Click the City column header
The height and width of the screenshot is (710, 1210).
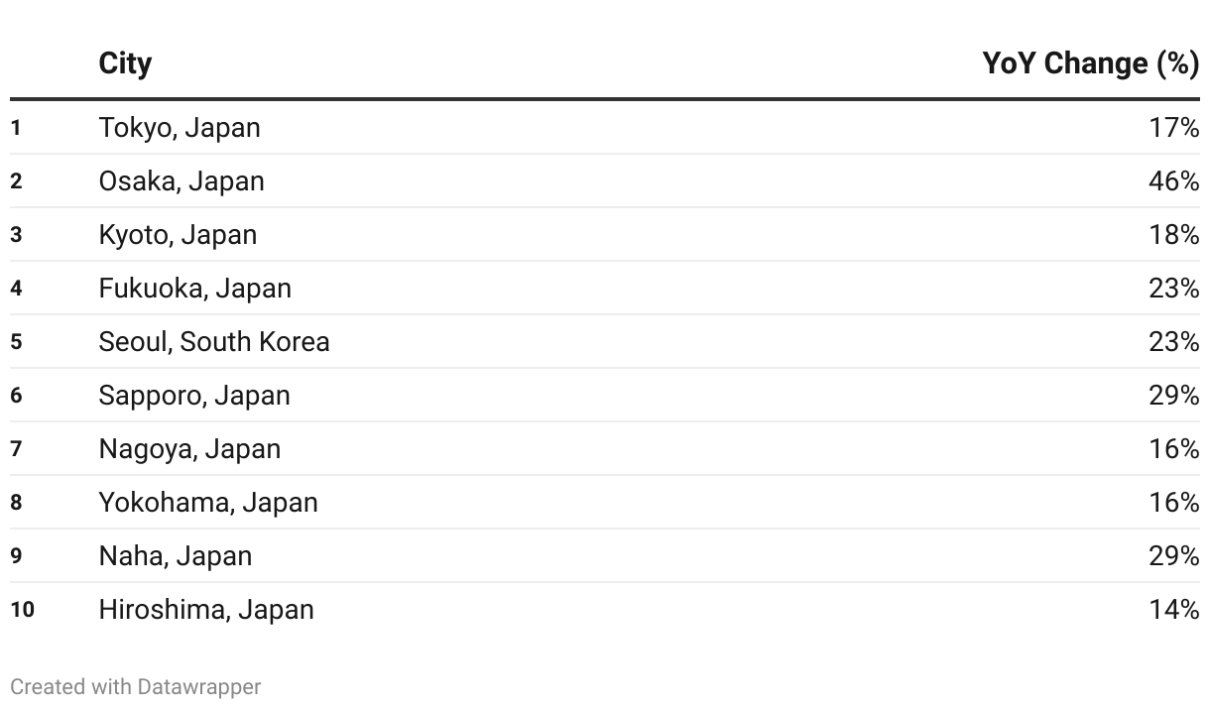tap(125, 63)
